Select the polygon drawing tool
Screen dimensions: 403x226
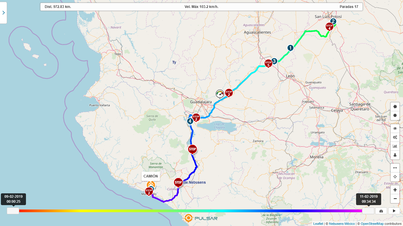[395, 107]
